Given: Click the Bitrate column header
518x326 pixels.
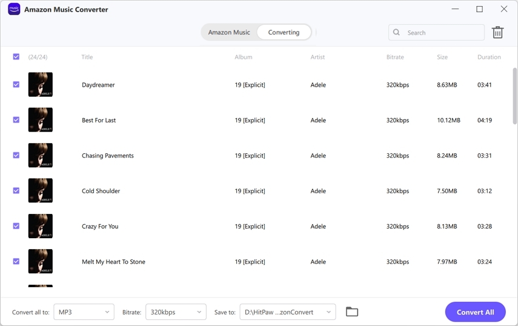Looking at the screenshot, I should (395, 57).
